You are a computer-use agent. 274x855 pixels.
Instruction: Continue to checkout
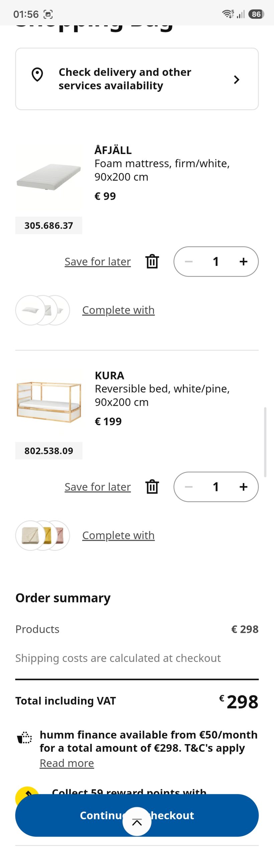(x=137, y=815)
